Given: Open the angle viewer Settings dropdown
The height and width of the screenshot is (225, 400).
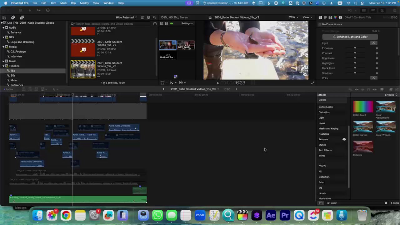Looking at the screenshot, I should [x=187, y=23].
